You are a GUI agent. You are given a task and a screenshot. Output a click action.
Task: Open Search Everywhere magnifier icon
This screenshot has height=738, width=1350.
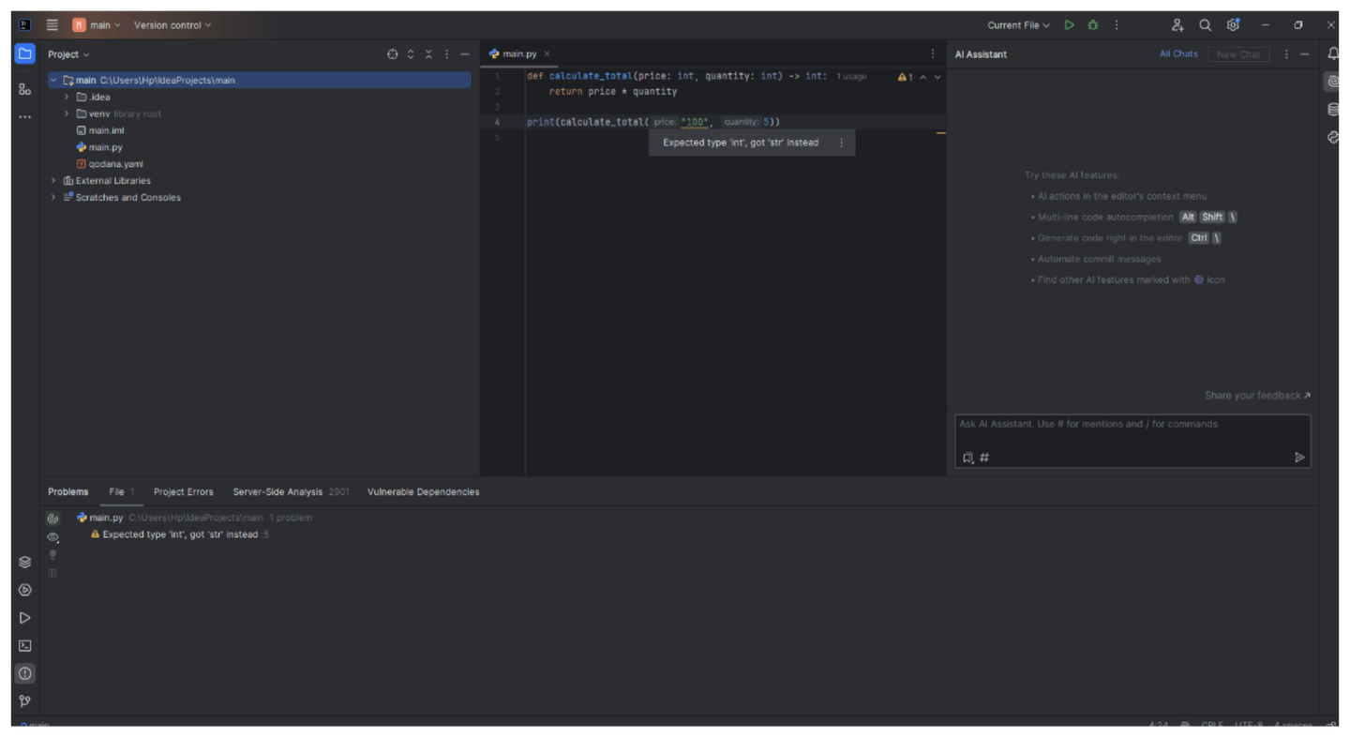tap(1206, 25)
